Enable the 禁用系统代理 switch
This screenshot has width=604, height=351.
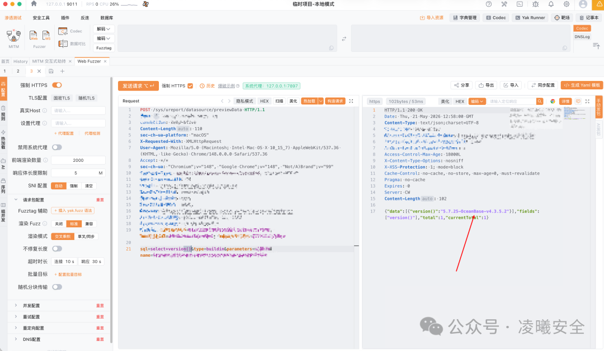57,147
